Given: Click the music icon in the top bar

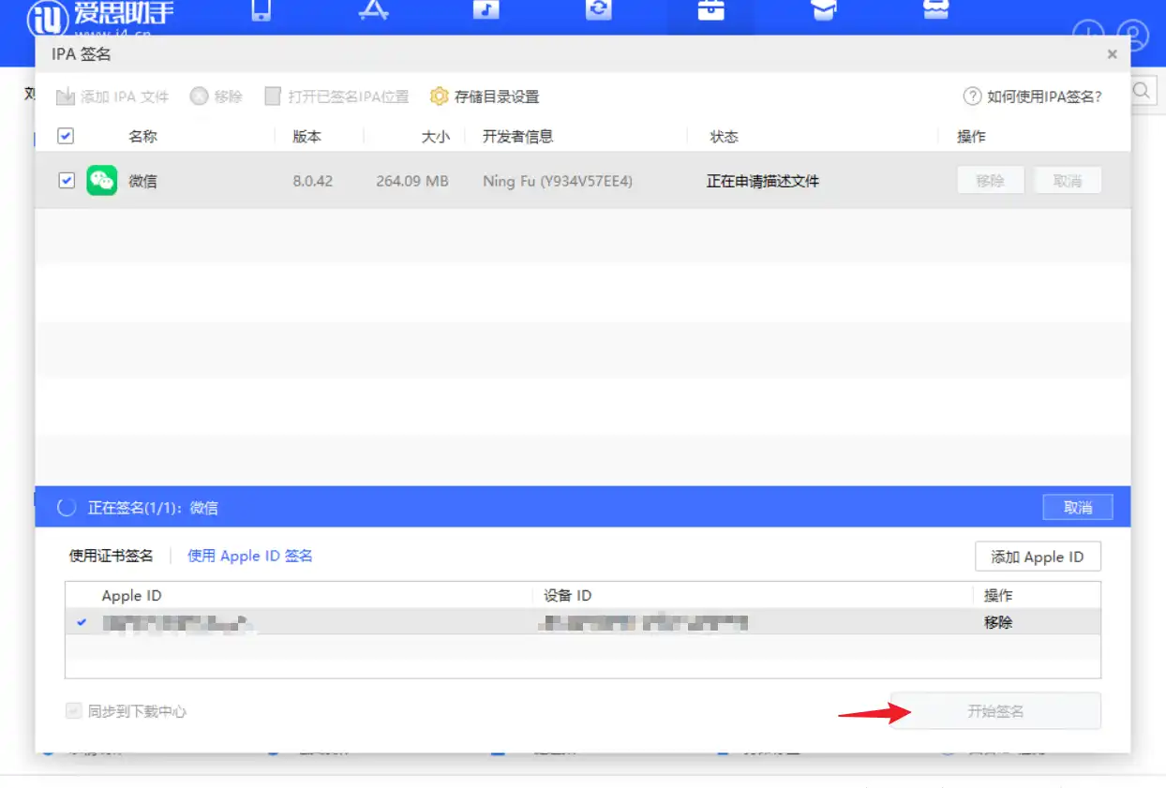Looking at the screenshot, I should 486,10.
